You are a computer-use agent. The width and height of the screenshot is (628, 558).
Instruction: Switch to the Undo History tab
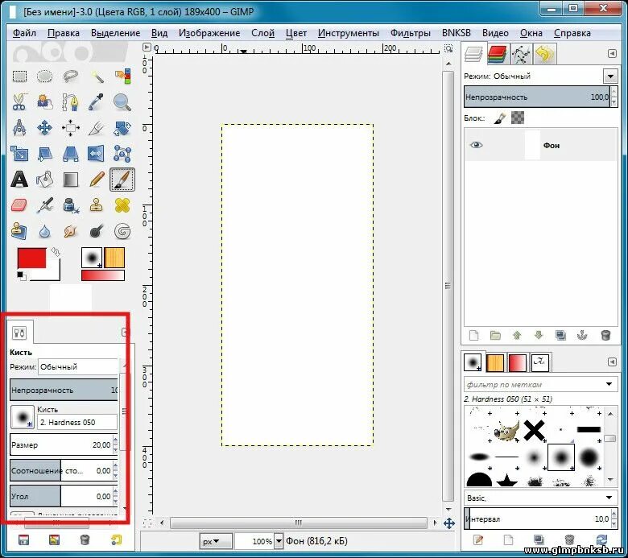pos(544,54)
